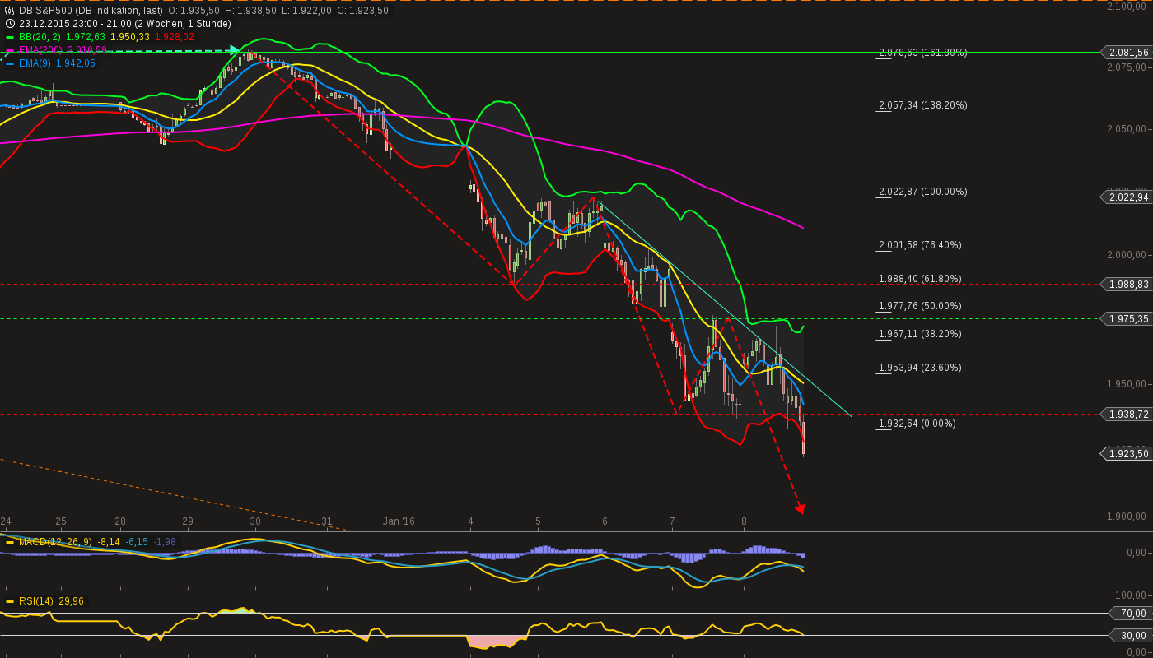The height and width of the screenshot is (658, 1153).
Task: Click the blue EMA(9) legend swatch
Action: 10,63
